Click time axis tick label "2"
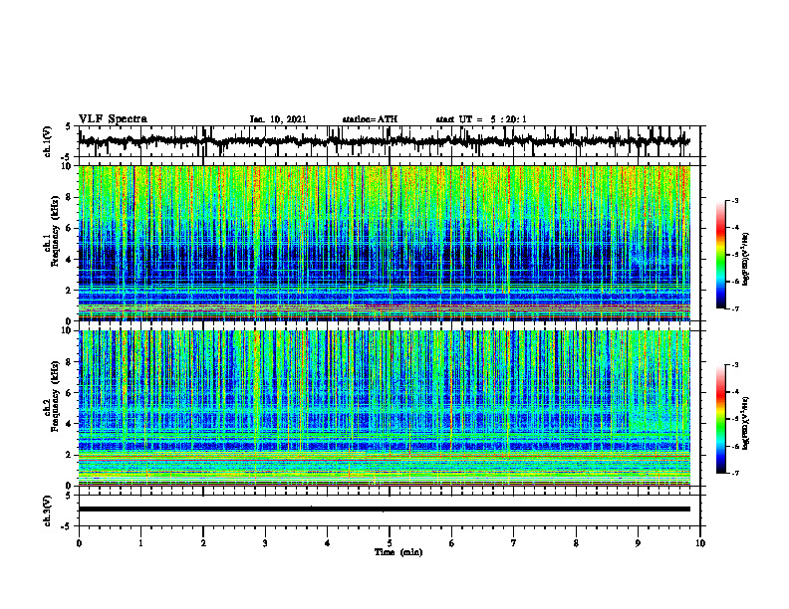This screenshot has width=789, height=609. click(x=203, y=543)
